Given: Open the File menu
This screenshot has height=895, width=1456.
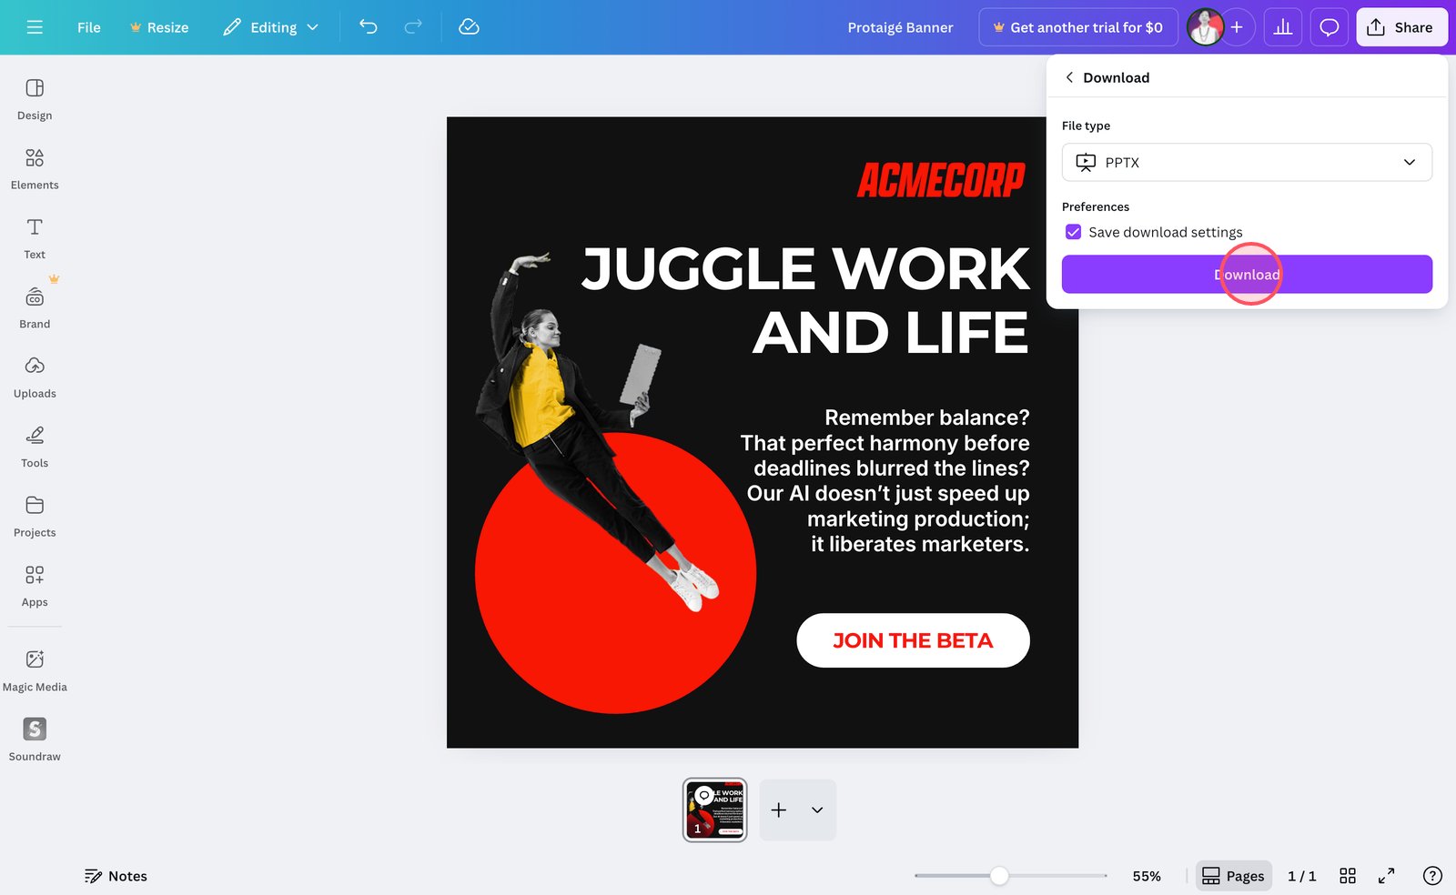Looking at the screenshot, I should [89, 27].
